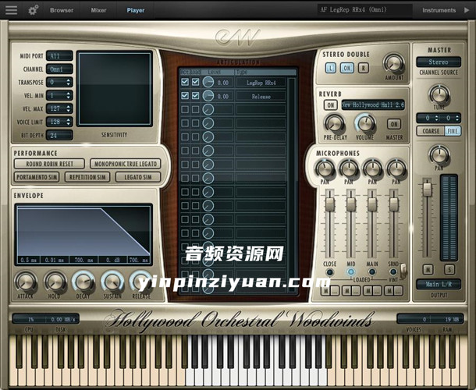Image resolution: width=476 pixels, height=390 pixels.
Task: Switch to the Browser tab
Action: pyautogui.click(x=62, y=10)
